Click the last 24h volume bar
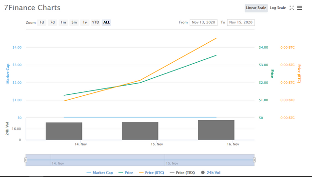 [216, 130]
